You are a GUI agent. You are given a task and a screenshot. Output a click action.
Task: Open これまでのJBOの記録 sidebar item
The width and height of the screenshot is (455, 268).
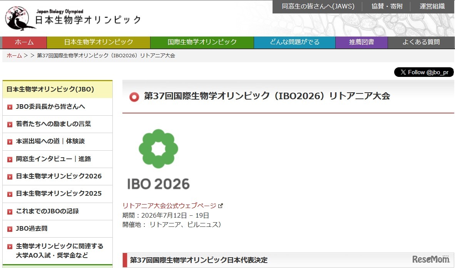pyautogui.click(x=57, y=212)
